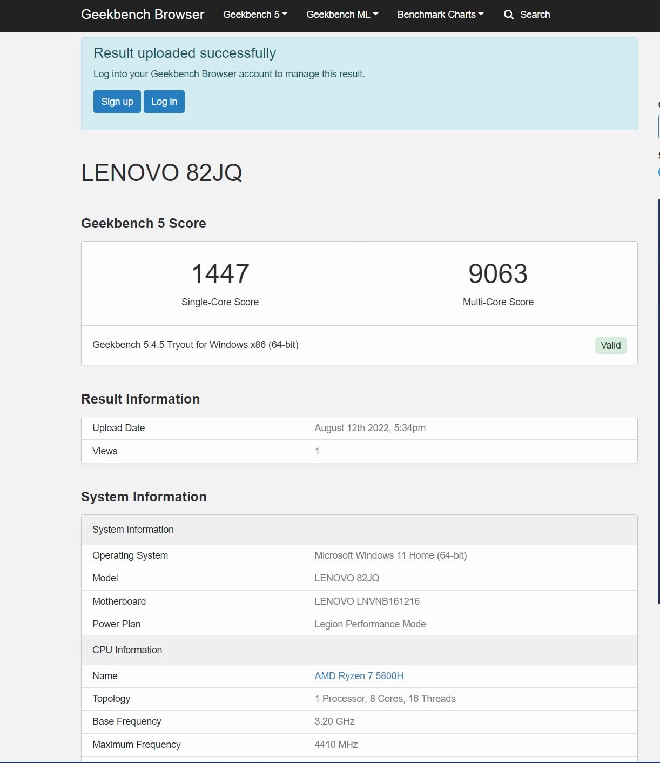Click the 3.20 GHz base frequency value
This screenshot has width=660, height=763.
pyautogui.click(x=335, y=721)
